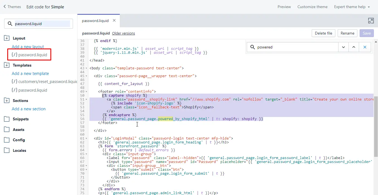Expand the Snippets folder

click(x=7, y=119)
